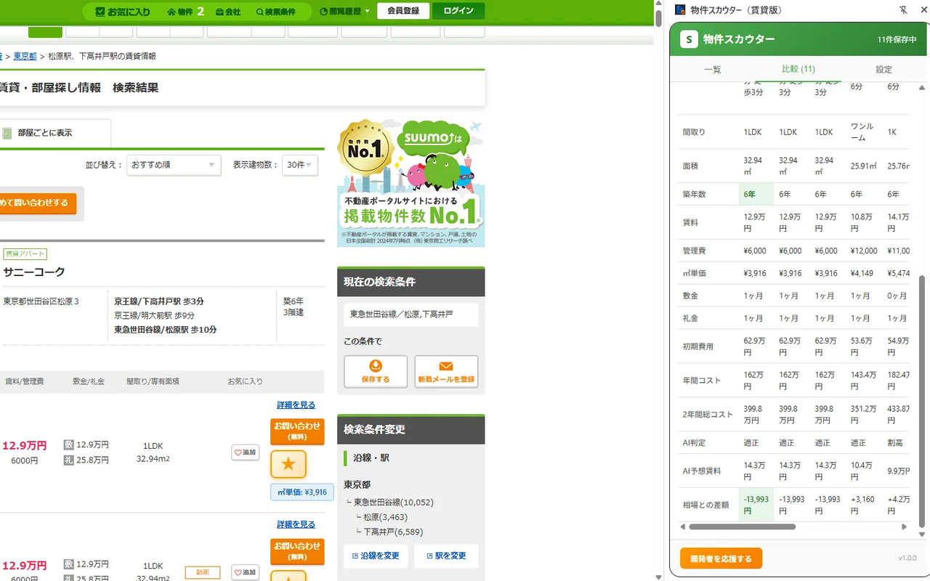Expand the 閲覧履歴 chevron menu
Image resolution: width=930 pixels, height=581 pixels.
[367, 12]
